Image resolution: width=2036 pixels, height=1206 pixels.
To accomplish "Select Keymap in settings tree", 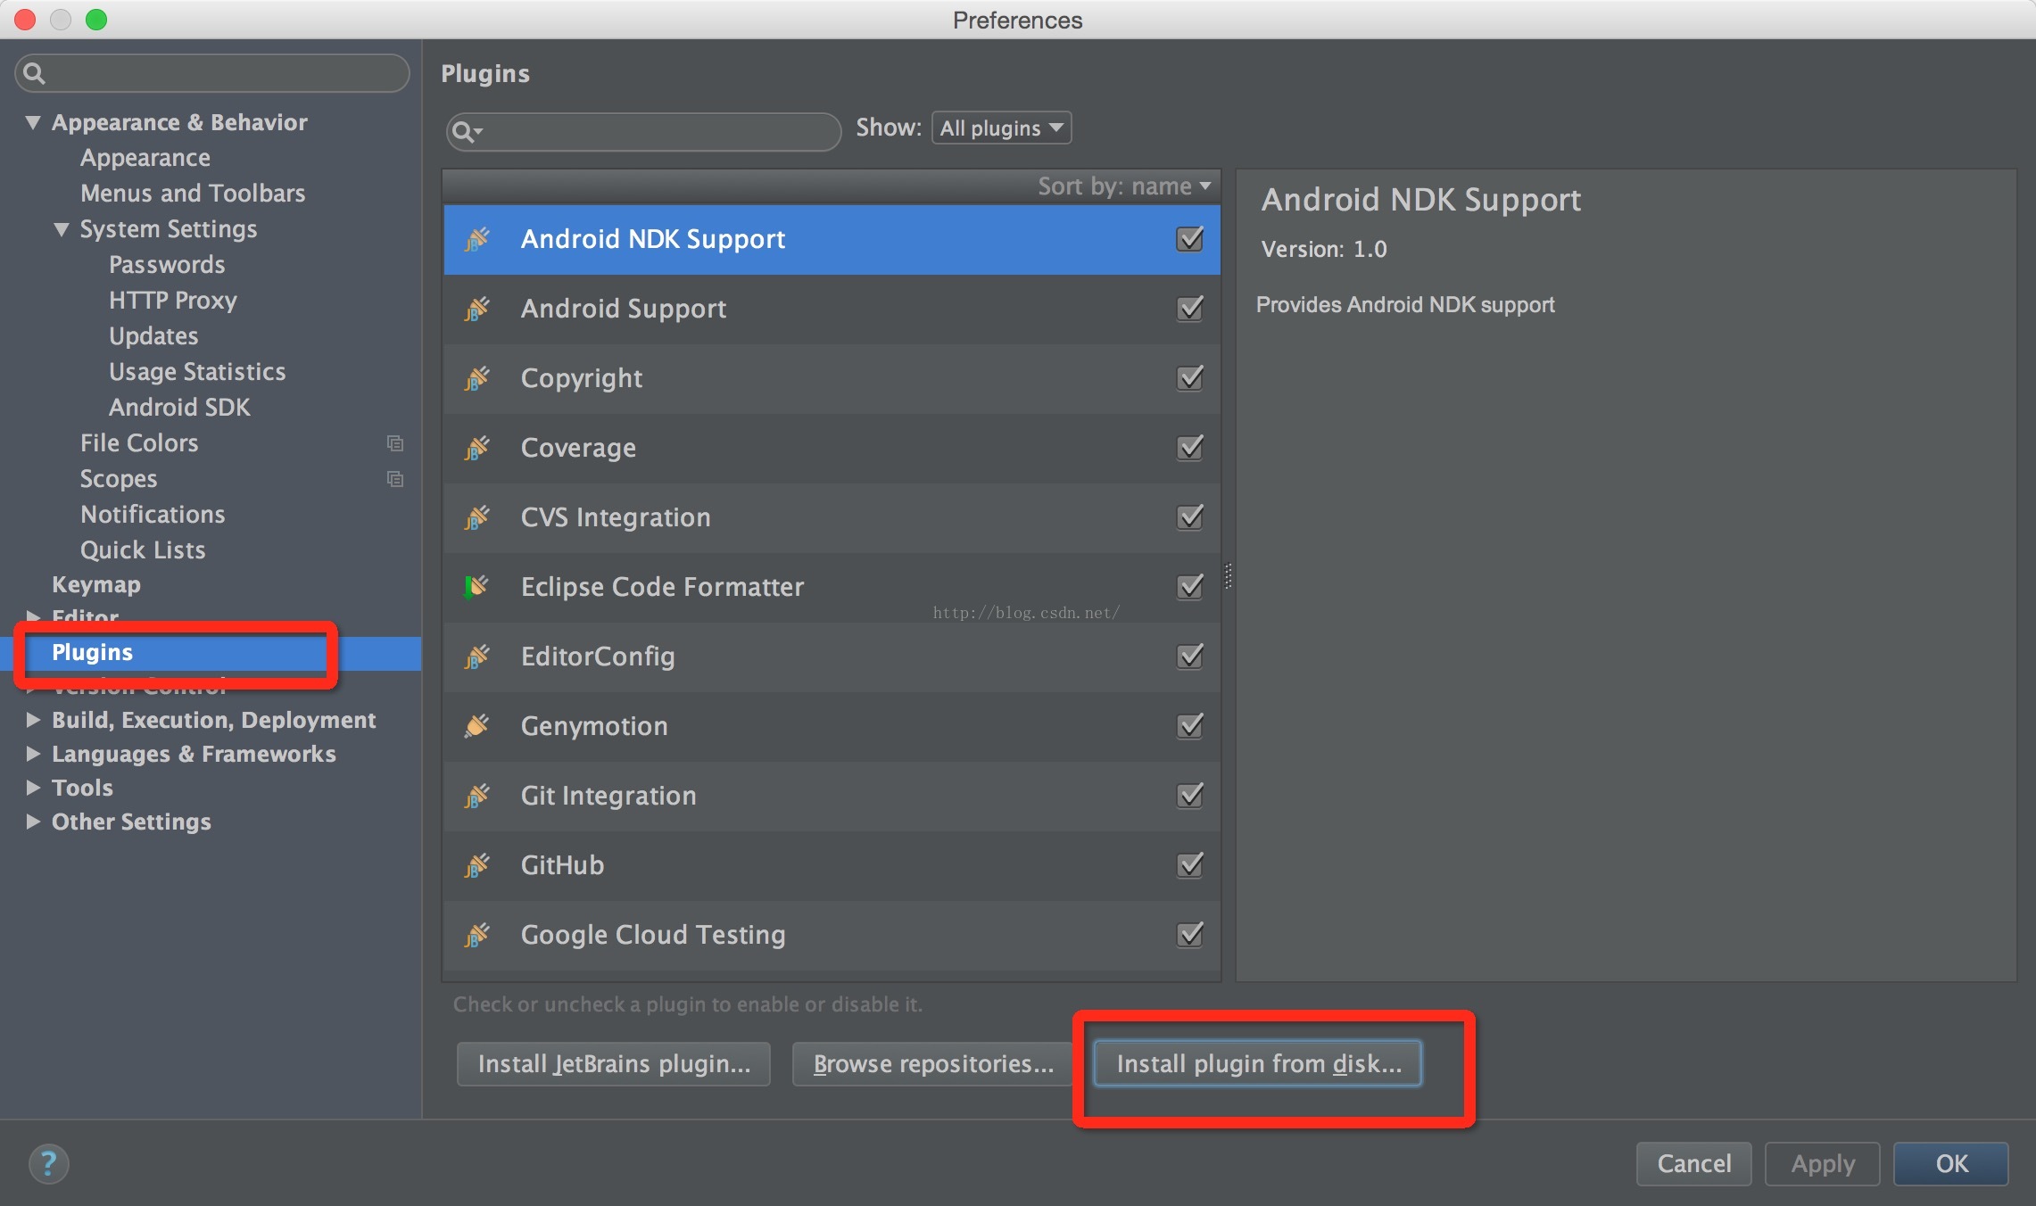I will (96, 584).
